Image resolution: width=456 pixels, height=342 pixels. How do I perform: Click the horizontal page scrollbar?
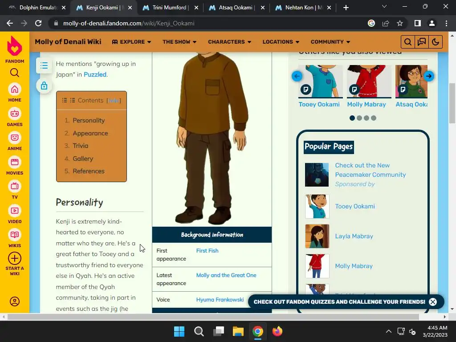[x=213, y=317]
